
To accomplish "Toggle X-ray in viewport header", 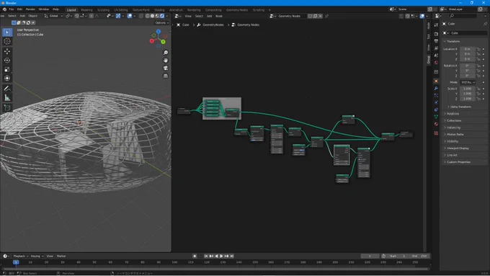I will point(141,16).
